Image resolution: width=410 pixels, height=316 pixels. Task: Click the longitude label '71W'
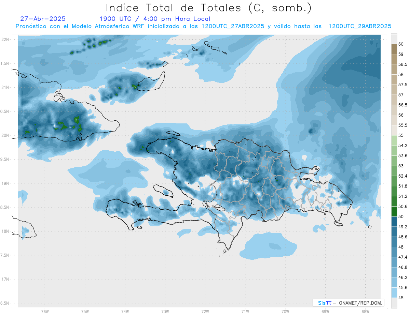click(245, 311)
